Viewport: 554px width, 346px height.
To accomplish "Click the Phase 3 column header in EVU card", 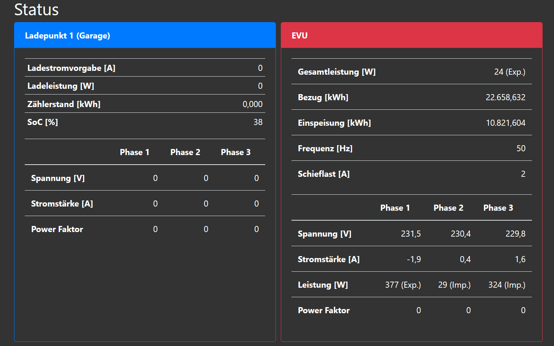I will [498, 208].
